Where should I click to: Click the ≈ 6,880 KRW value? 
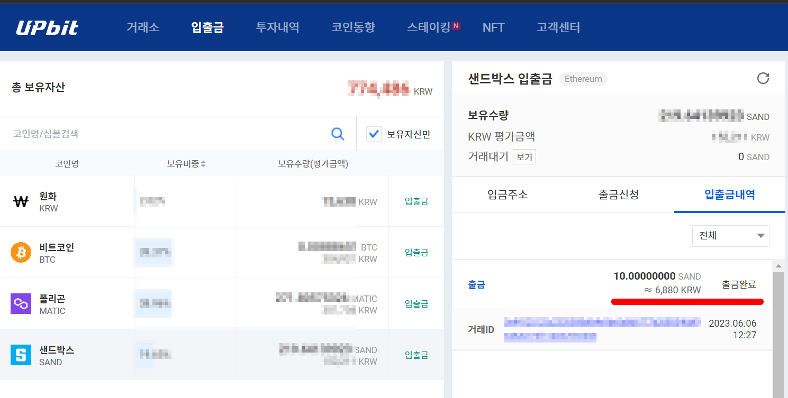click(x=672, y=290)
